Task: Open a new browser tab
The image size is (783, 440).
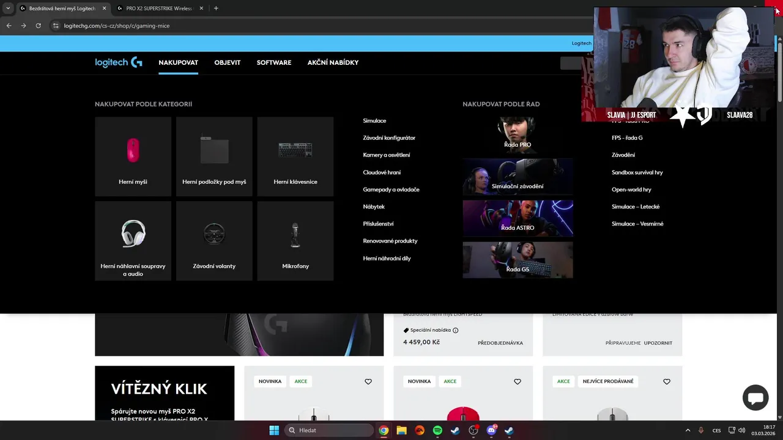Action: (x=216, y=9)
